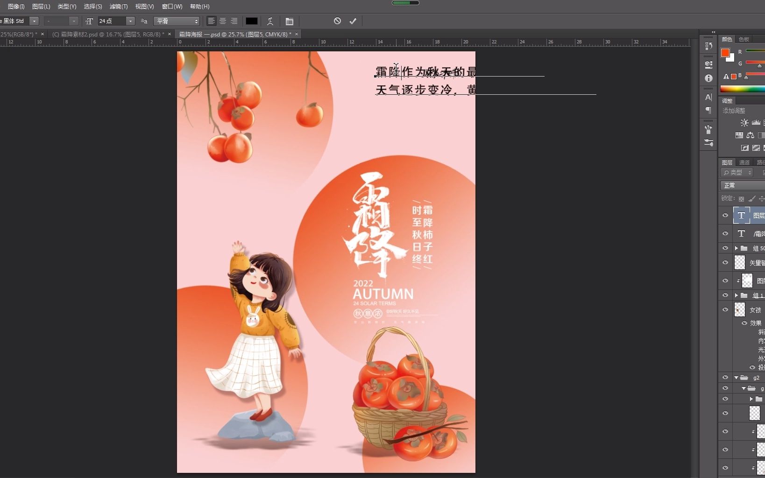Open the 图像(I) menu
Screen dimensions: 765x478
tap(16, 7)
